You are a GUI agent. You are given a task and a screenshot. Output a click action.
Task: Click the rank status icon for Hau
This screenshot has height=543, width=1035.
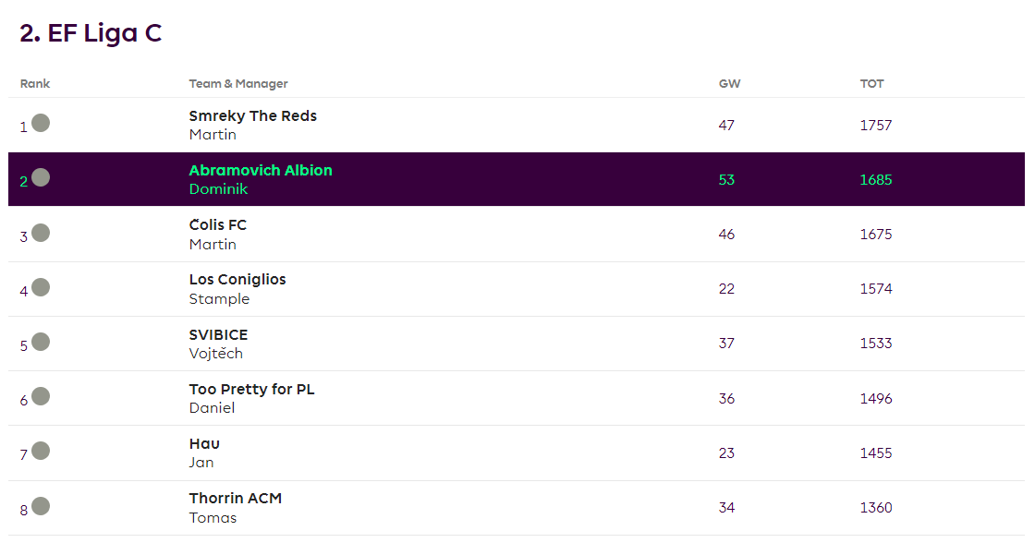(41, 451)
